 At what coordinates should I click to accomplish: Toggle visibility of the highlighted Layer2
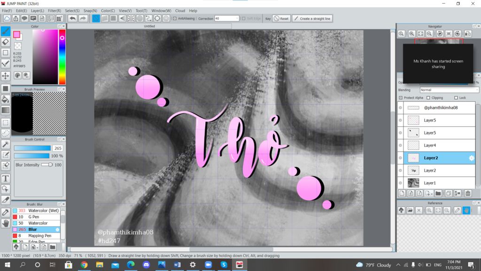(x=400, y=158)
